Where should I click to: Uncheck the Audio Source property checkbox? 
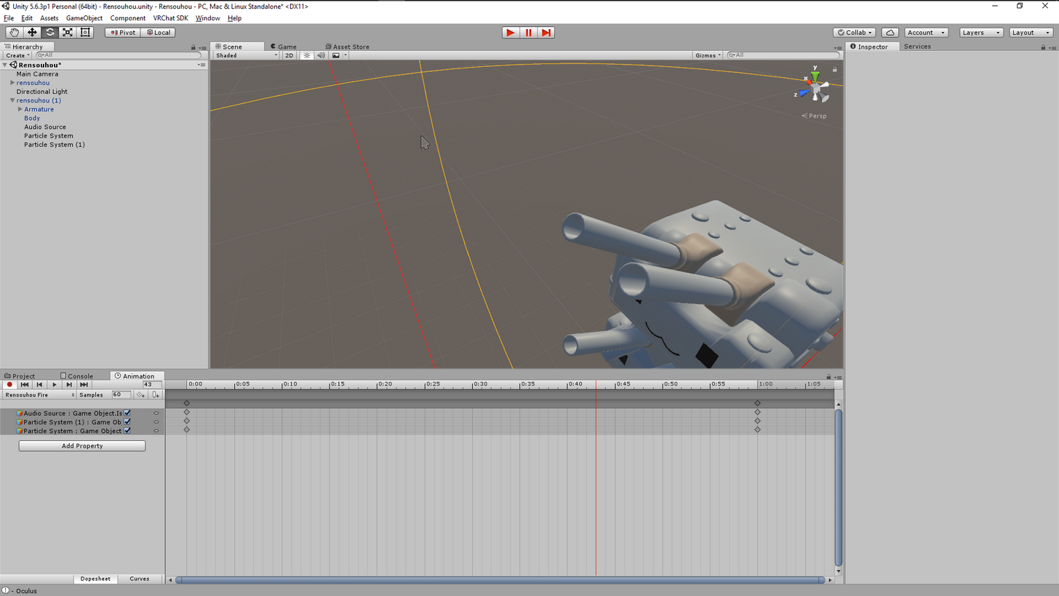click(127, 413)
